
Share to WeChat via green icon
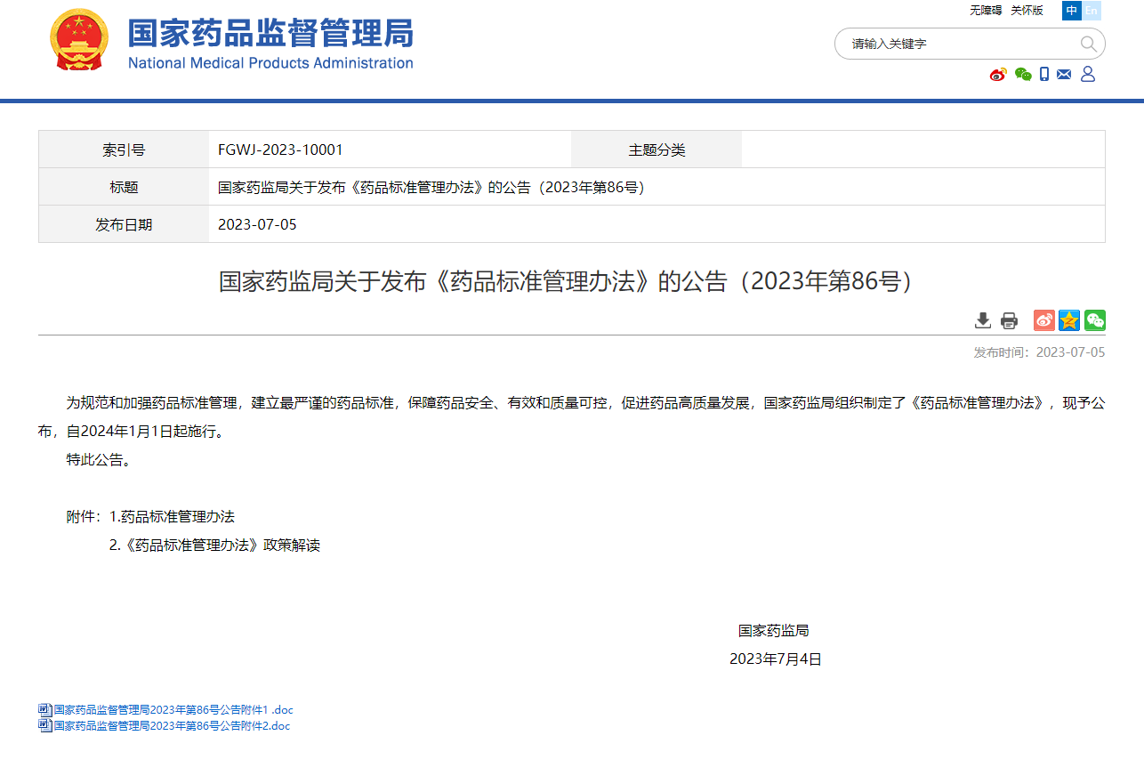pos(1095,320)
